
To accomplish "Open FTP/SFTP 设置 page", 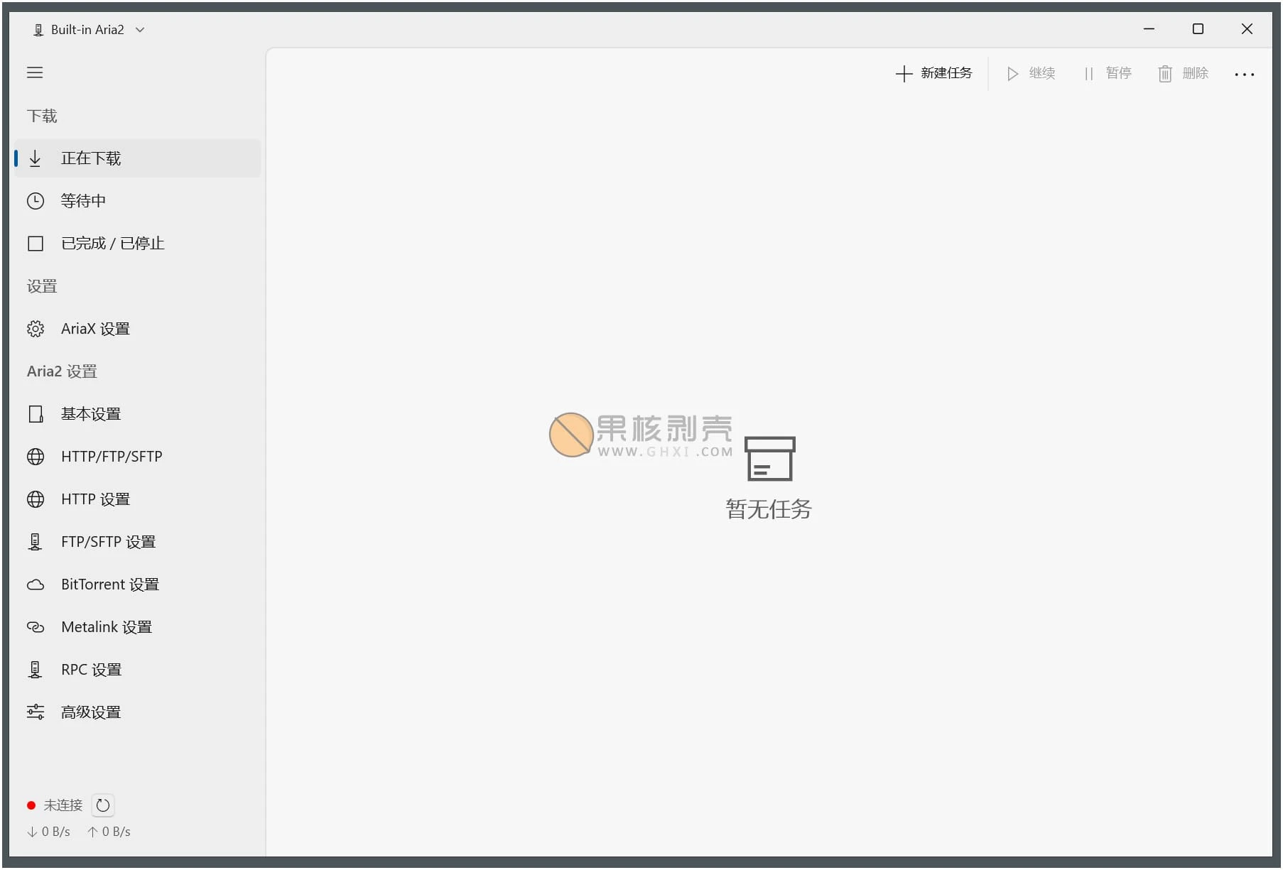I will coord(137,542).
